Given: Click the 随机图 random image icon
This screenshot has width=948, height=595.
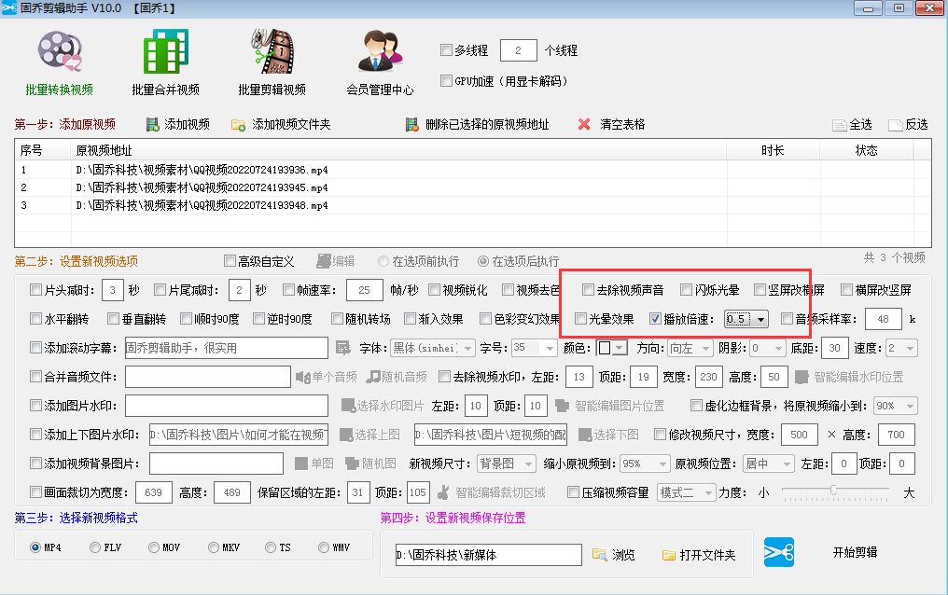Looking at the screenshot, I should pyautogui.click(x=352, y=464).
